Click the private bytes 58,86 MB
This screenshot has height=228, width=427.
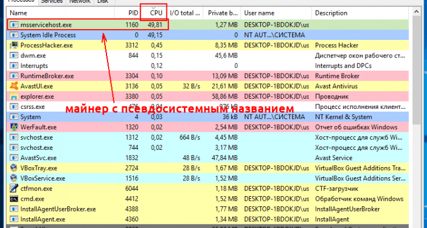tap(225, 96)
